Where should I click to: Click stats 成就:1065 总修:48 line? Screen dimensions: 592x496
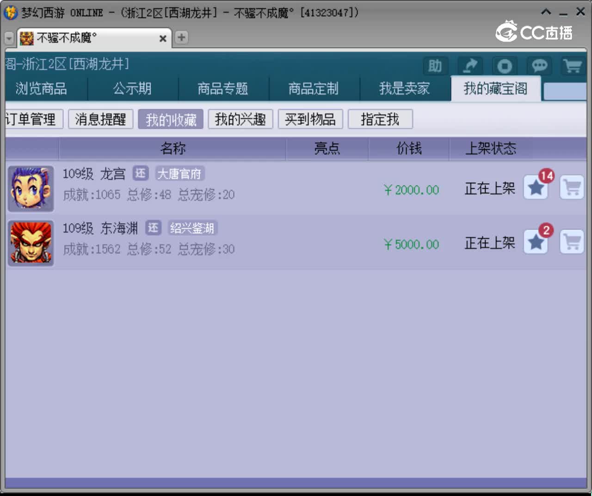coord(149,195)
